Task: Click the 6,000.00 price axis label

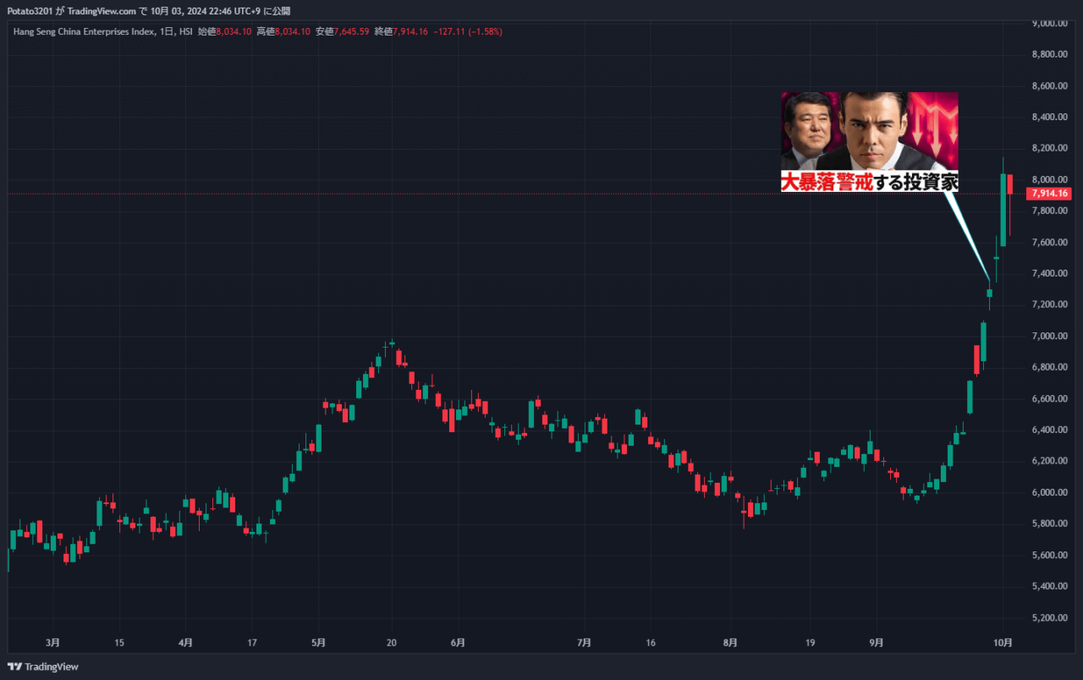Action: click(1048, 492)
